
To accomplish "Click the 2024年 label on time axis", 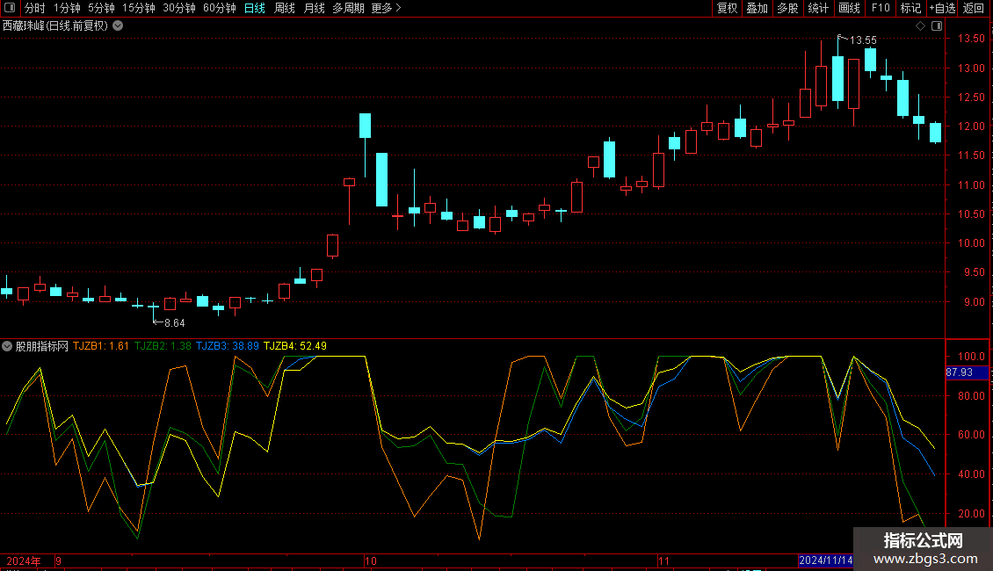I will point(24,560).
